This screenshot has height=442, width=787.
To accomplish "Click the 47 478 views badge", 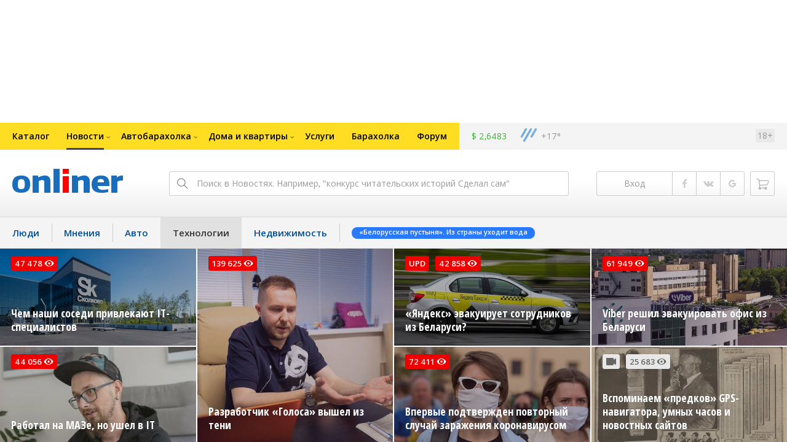I will (x=34, y=263).
